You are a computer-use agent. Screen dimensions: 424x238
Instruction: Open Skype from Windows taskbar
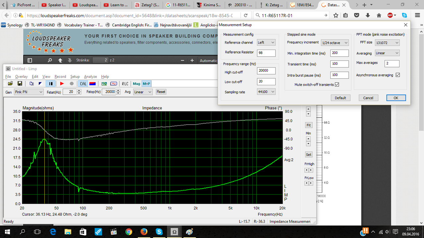coord(159,232)
